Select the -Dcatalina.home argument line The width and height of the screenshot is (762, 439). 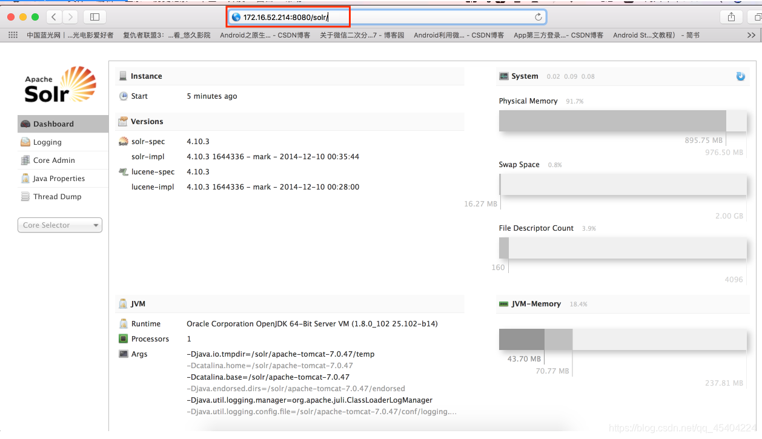tap(270, 365)
